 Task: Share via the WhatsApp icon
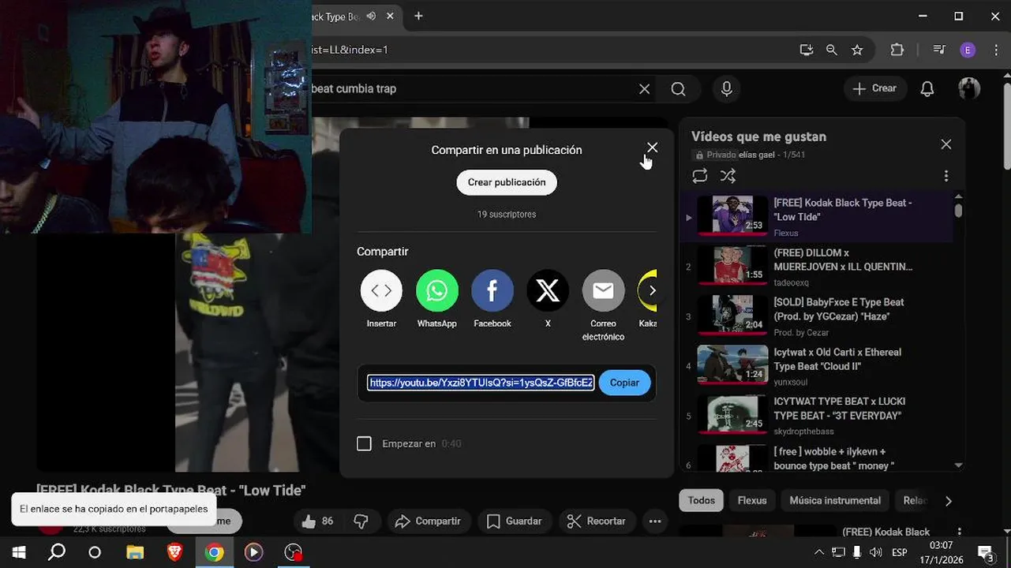[436, 290]
